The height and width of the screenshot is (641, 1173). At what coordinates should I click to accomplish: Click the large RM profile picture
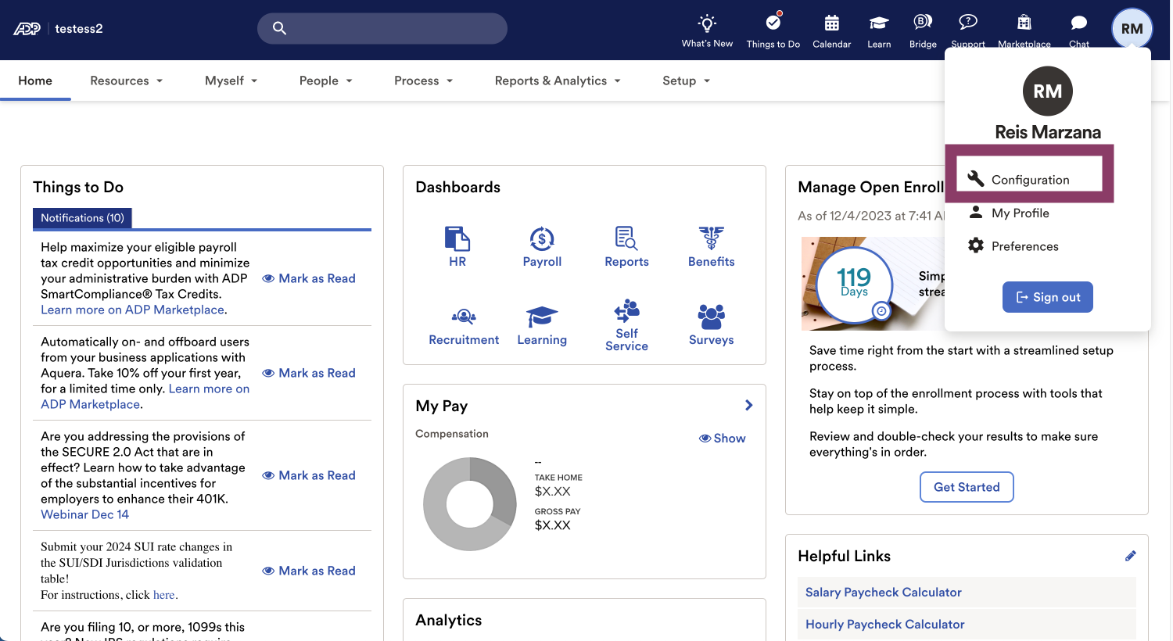[1048, 91]
